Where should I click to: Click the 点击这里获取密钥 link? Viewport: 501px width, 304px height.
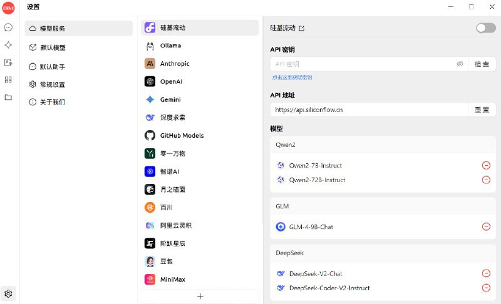point(292,78)
